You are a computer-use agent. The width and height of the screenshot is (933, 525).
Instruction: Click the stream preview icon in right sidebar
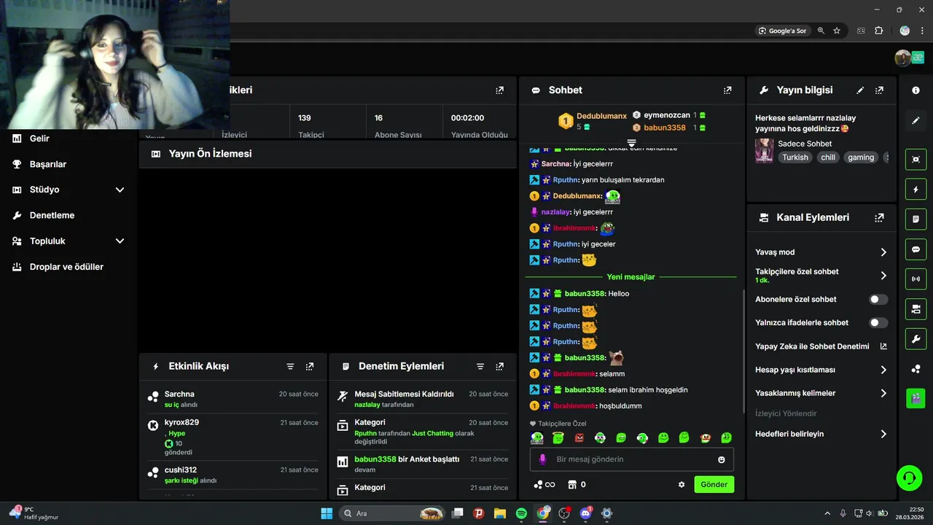coord(916,159)
